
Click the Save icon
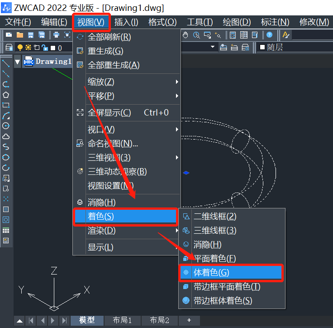pos(31,35)
